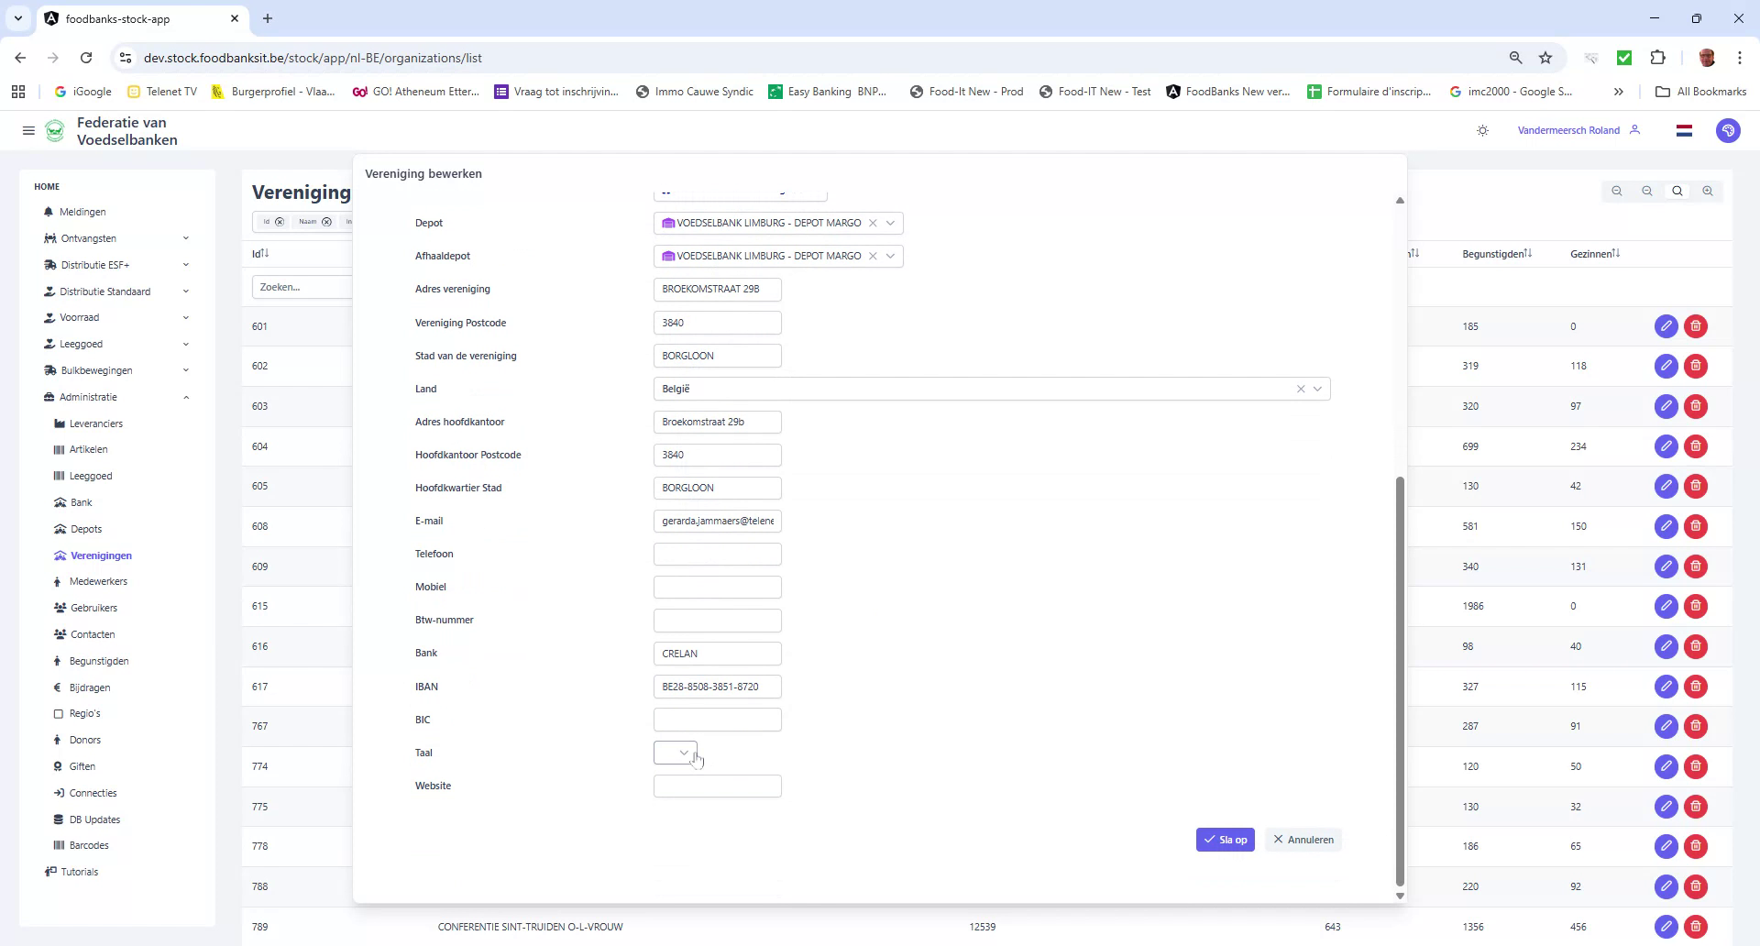
Task: Click the Federatie van Voedselbanken logo
Action: click(x=54, y=130)
